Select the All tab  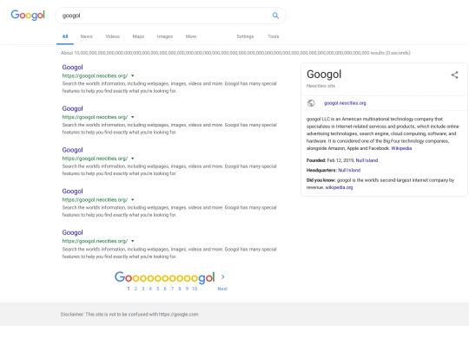tap(65, 36)
